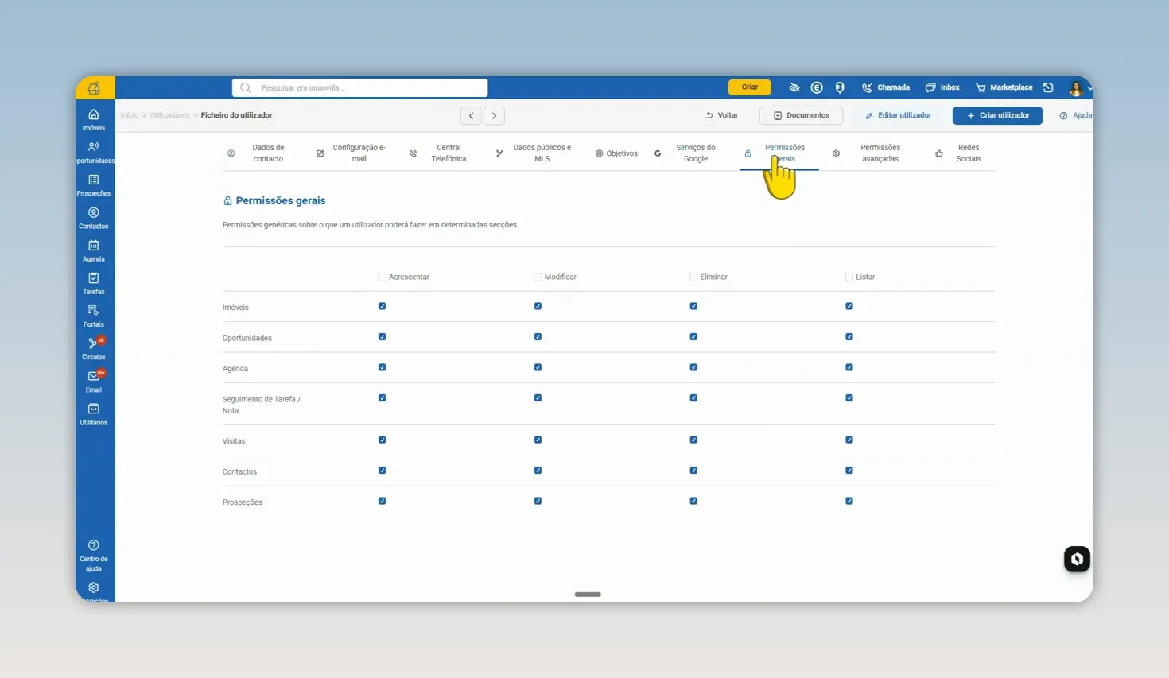The image size is (1169, 678).
Task: Switch to Permissões avançadas tab
Action: pyautogui.click(x=868, y=153)
